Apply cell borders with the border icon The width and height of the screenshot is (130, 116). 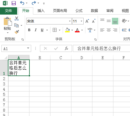(55, 30)
